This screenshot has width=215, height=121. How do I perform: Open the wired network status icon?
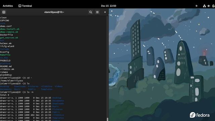click(204, 6)
